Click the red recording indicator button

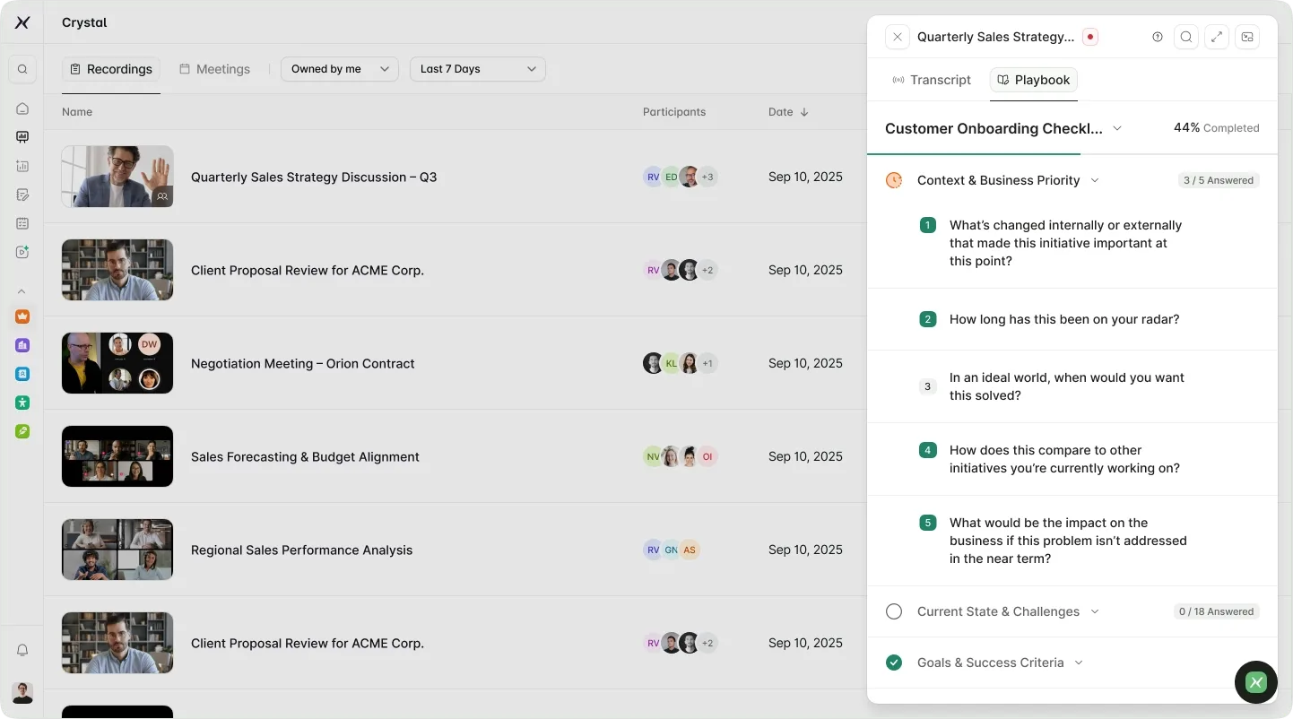click(x=1089, y=37)
